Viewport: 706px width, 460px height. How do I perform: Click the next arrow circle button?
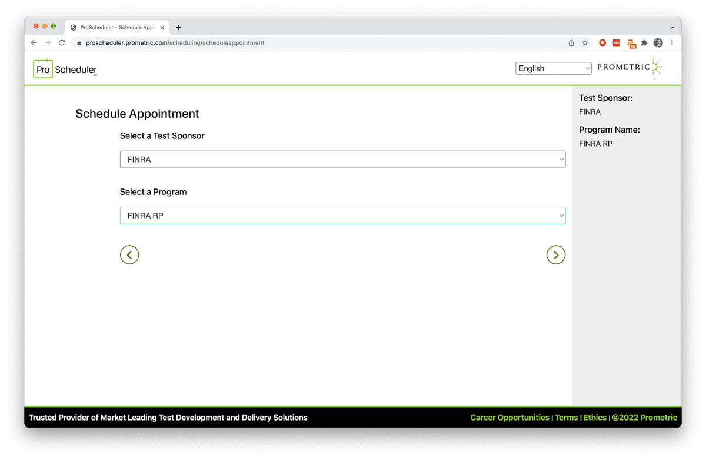click(x=555, y=254)
